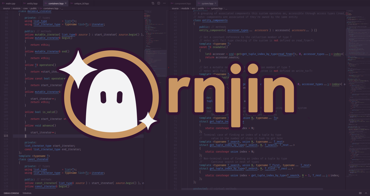Image resolution: width=370 pixels, height=196 pixels.
Task: Click module breadcrumb in the right editor
Action: pos(185,8)
